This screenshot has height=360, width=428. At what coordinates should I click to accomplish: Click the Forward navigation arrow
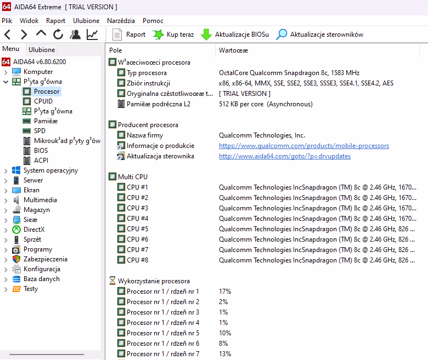[x=24, y=35]
